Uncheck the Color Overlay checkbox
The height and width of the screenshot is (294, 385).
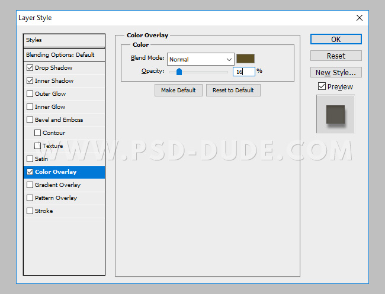[30, 172]
